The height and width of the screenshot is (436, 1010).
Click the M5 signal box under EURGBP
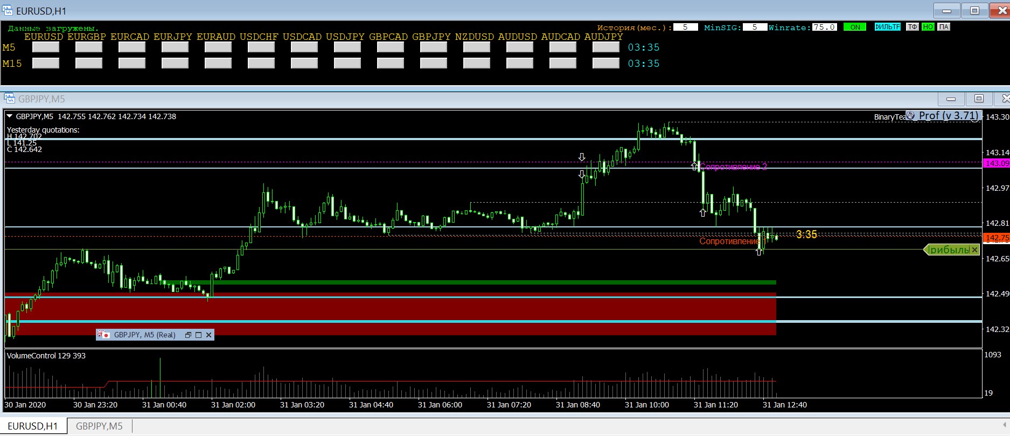coord(89,47)
